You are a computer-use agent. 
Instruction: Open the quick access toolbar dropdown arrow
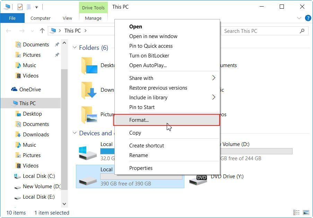point(36,7)
